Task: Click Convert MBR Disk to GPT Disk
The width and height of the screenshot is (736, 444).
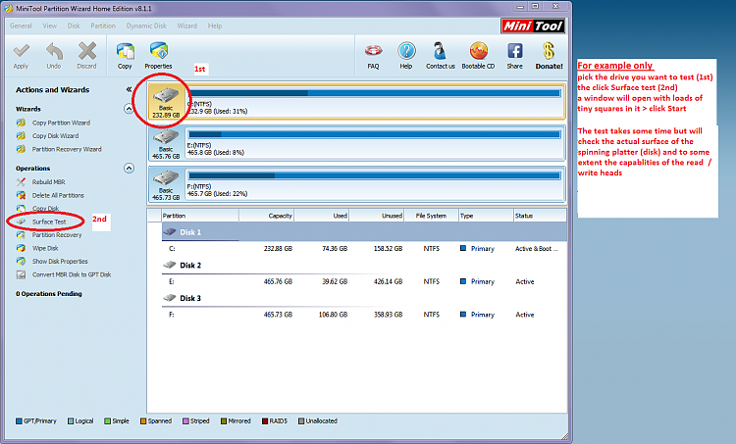Action: pyautogui.click(x=72, y=274)
